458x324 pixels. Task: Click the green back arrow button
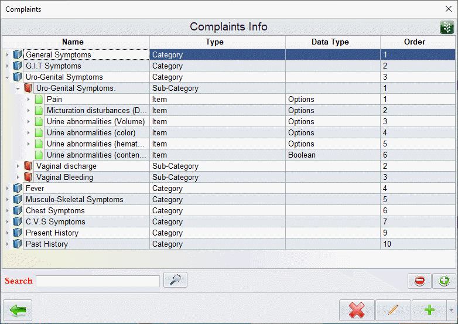click(18, 311)
